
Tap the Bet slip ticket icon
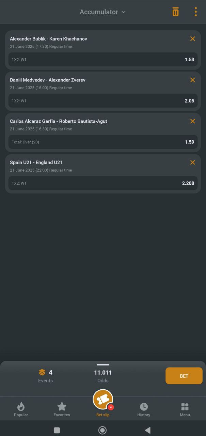click(103, 400)
